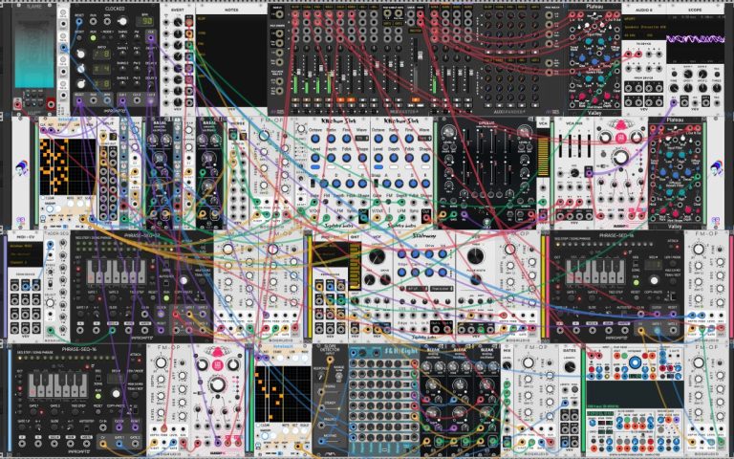Image resolution: width=734 pixels, height=459 pixels.
Task: Click the step grid on the upper NoteSeq
Action: coord(68,166)
